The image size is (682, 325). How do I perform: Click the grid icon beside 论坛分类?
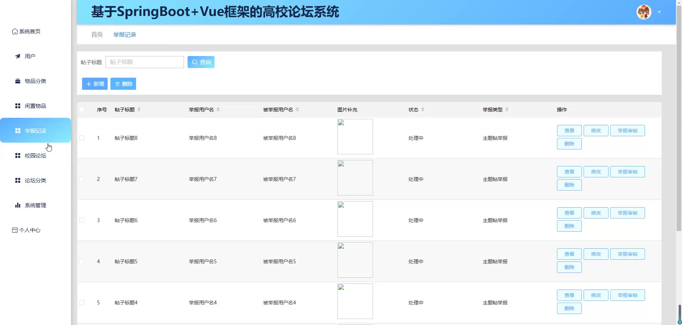pos(18,181)
